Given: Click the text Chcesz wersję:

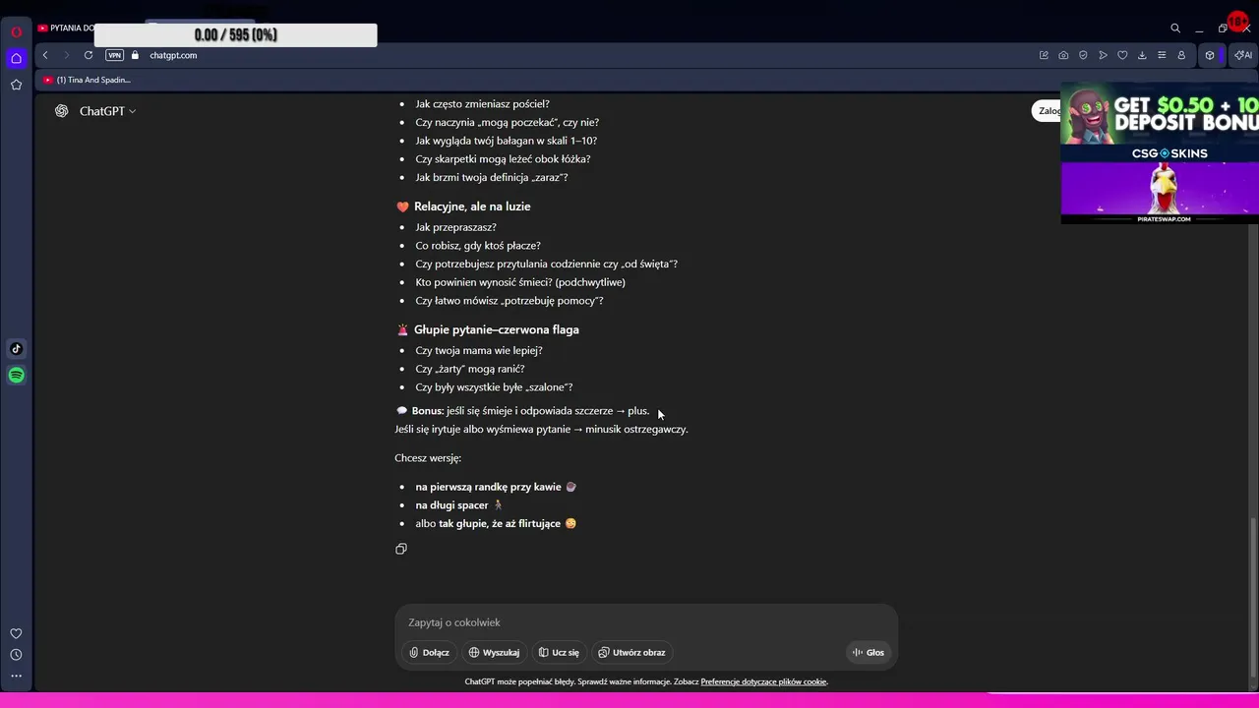Looking at the screenshot, I should click(x=428, y=458).
